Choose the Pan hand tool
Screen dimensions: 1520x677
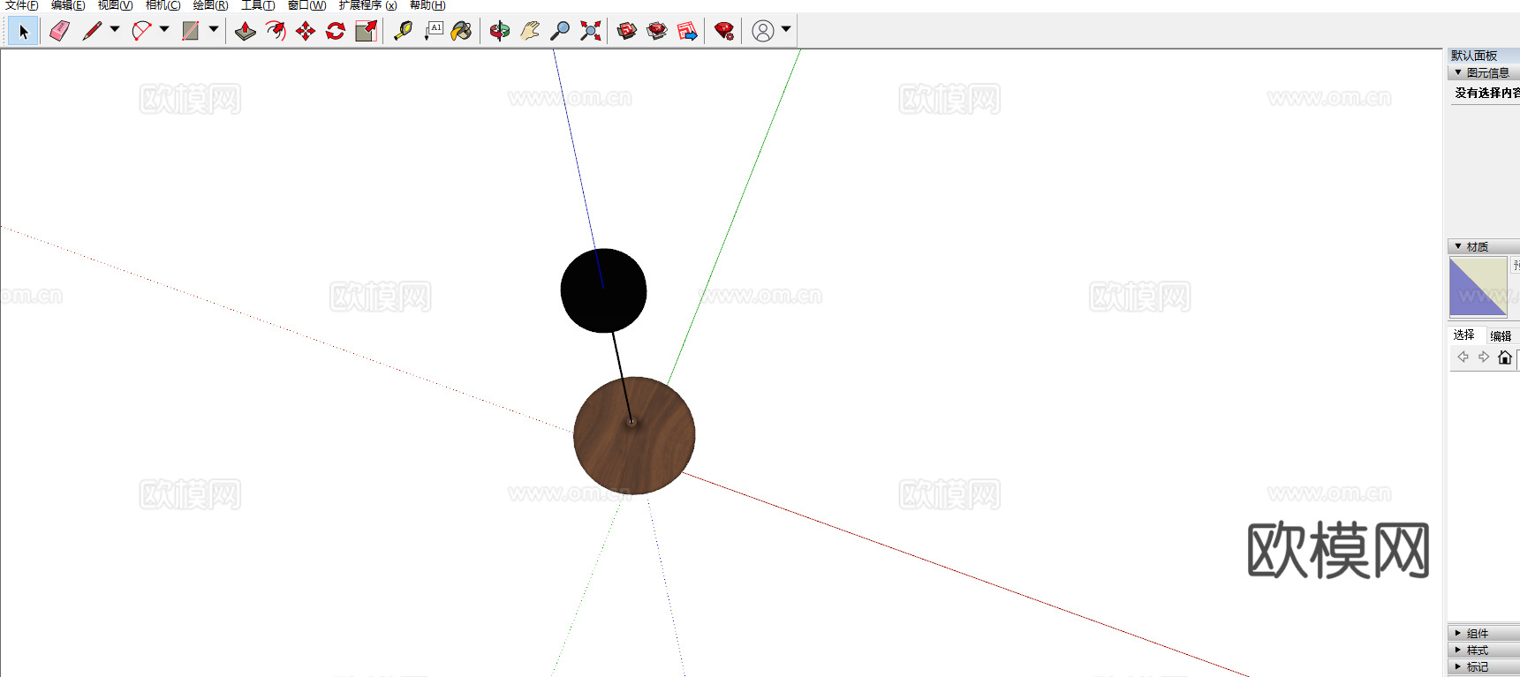[x=530, y=31]
